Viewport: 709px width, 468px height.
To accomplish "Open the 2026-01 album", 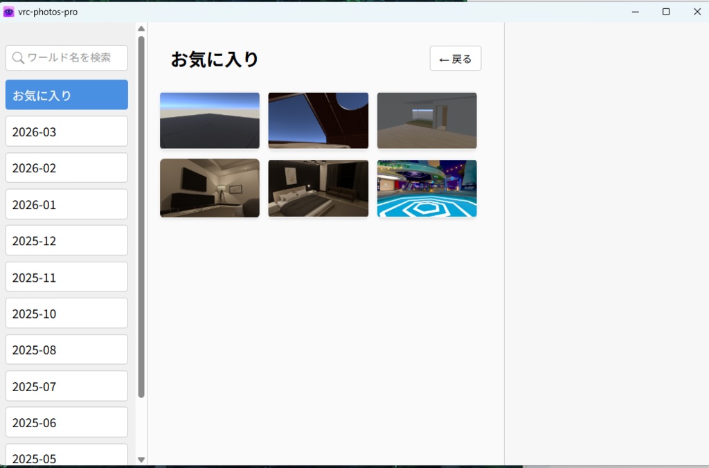I will click(66, 204).
